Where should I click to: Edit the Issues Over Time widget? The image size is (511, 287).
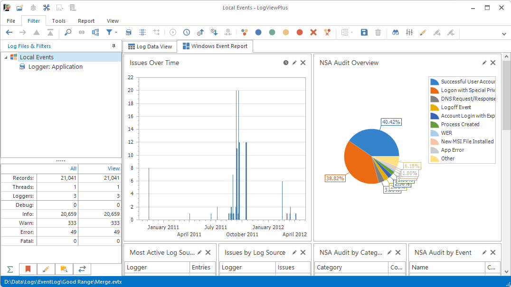pyautogui.click(x=294, y=63)
